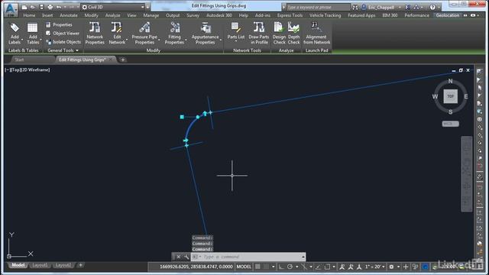Click Draw Parts in Profile
Viewport: 489px width, 275px height.
258,34
